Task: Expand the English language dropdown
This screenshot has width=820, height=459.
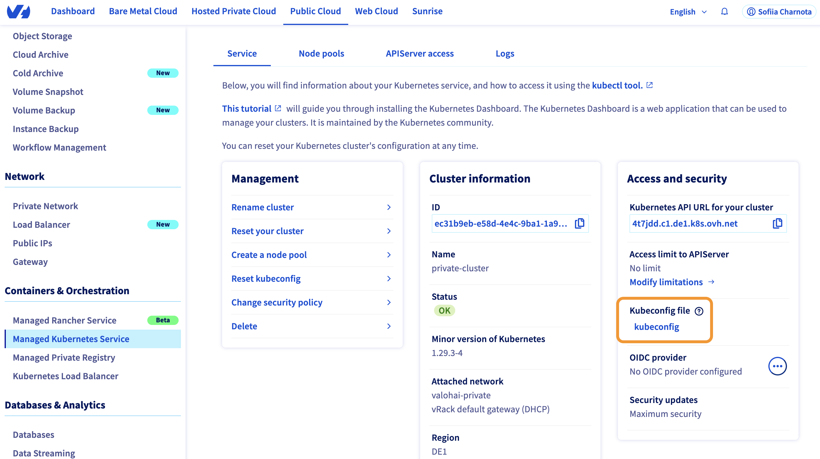Action: [x=688, y=12]
